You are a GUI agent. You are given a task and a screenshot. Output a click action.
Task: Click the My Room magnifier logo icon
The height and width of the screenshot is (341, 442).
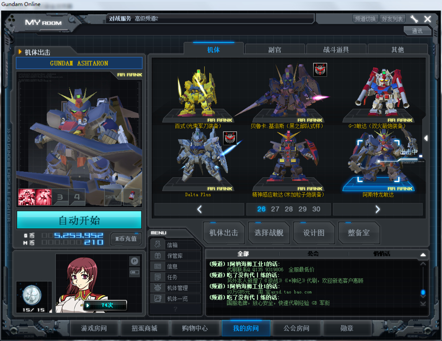point(72,19)
